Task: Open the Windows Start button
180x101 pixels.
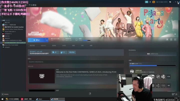Action: pyautogui.click(x=2, y=99)
